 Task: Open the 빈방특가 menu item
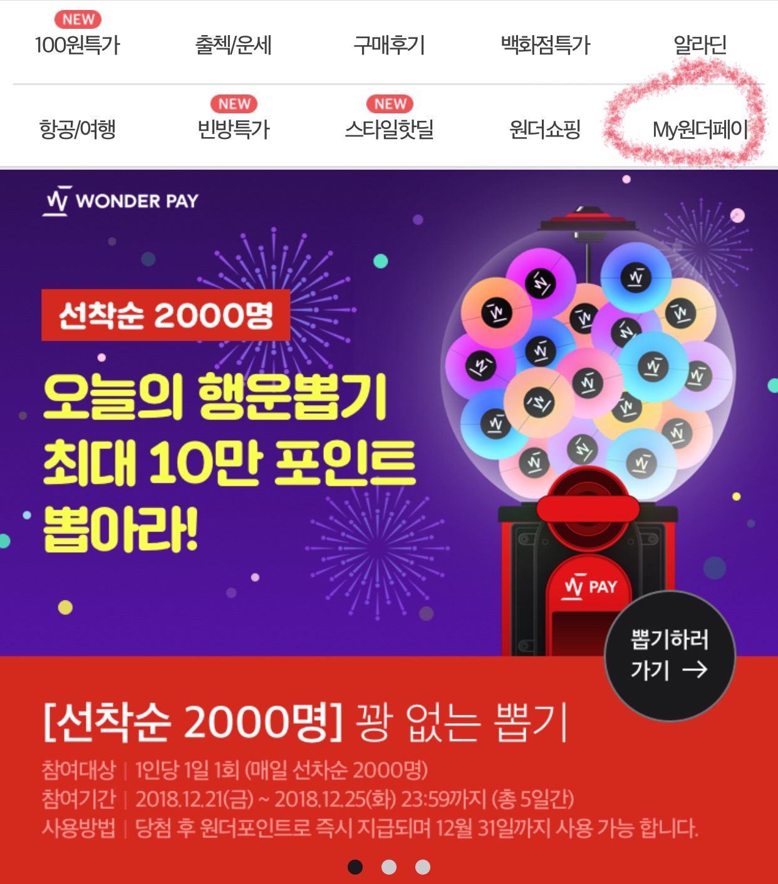[233, 130]
